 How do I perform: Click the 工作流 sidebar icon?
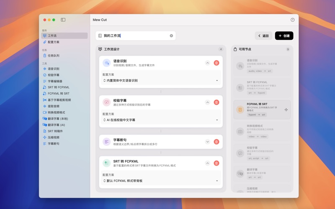[44, 36]
